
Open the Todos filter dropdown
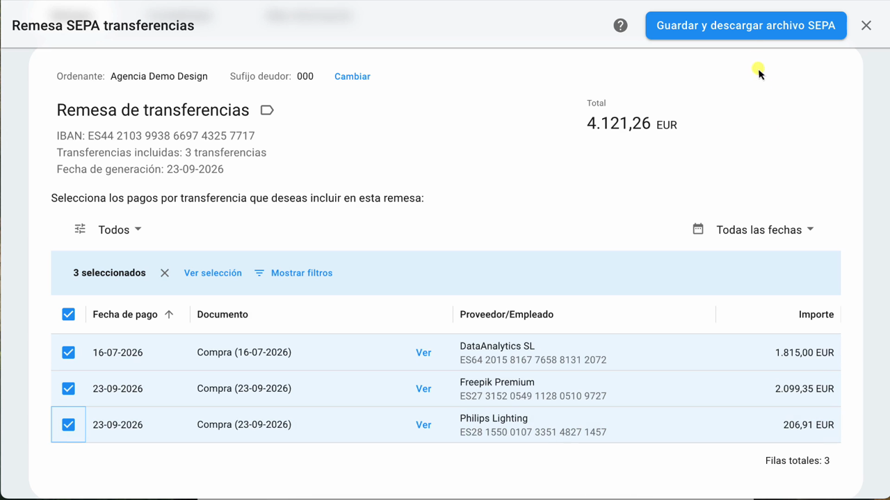[120, 230]
